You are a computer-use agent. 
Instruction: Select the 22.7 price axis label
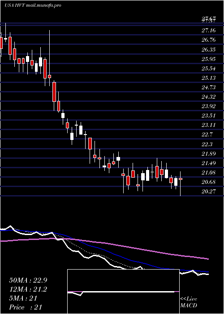207,135
